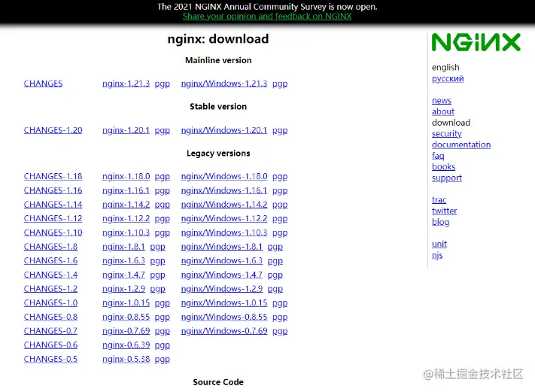
Task: Open CHANGES-1.16 link
Action: (53, 190)
